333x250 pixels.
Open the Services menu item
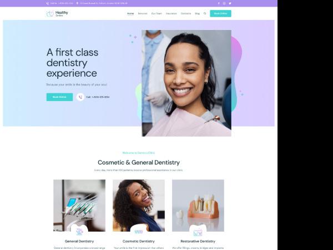pos(143,13)
